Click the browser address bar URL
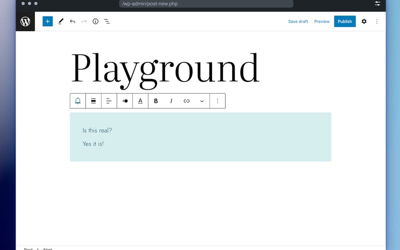The height and width of the screenshot is (250, 400). coord(206,4)
